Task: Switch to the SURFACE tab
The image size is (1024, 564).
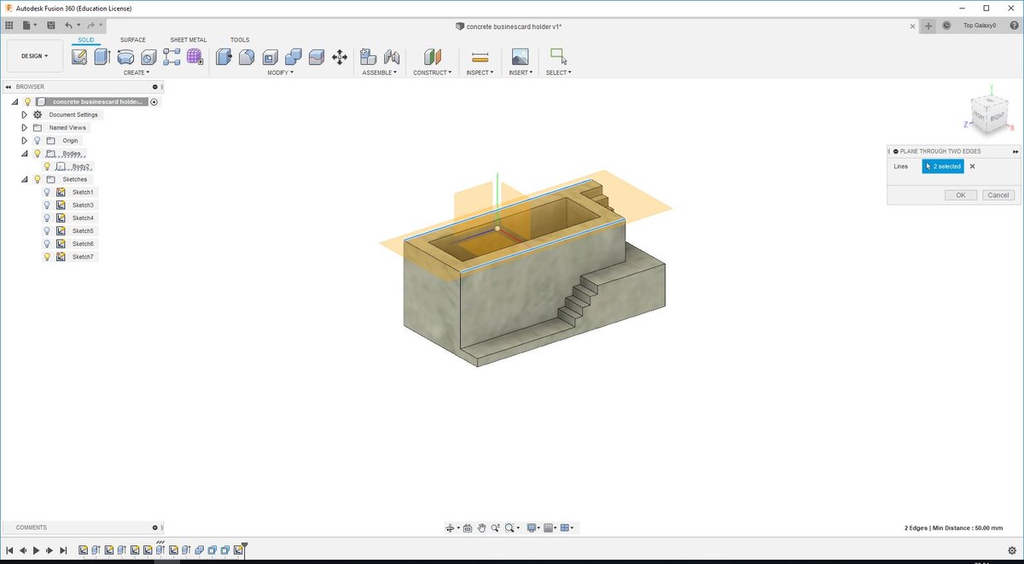Action: click(x=132, y=40)
